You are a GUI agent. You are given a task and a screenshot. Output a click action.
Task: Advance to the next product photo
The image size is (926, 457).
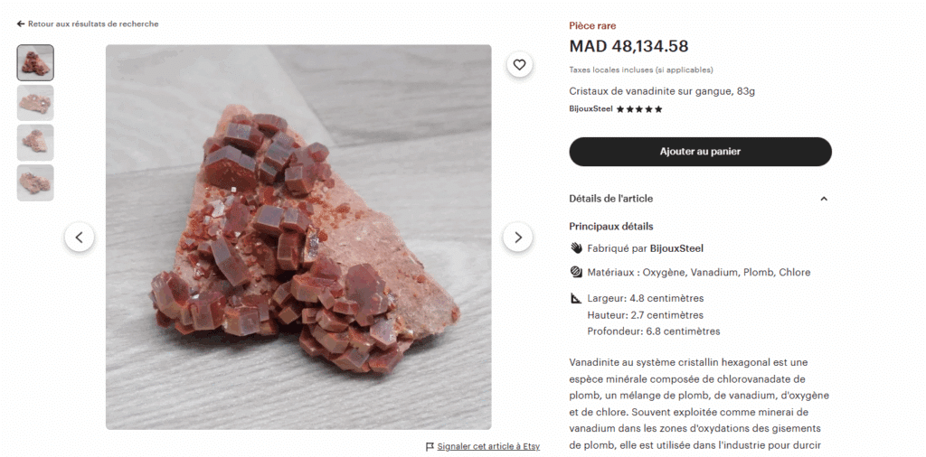tap(518, 237)
